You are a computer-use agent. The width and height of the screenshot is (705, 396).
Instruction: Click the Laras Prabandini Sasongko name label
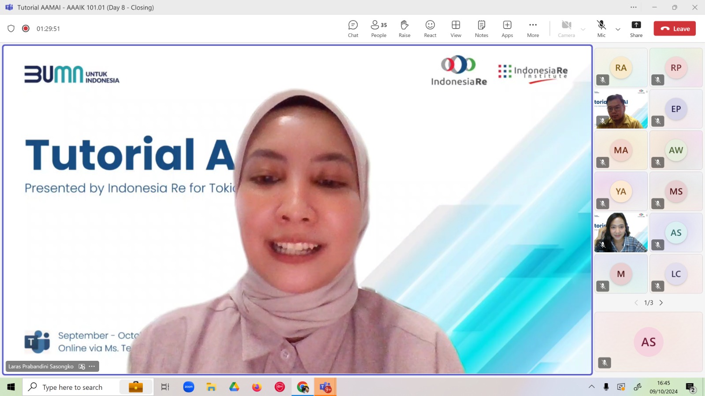41,366
